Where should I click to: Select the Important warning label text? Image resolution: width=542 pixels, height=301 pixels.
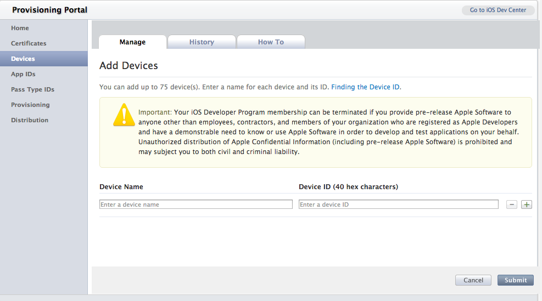point(155,112)
